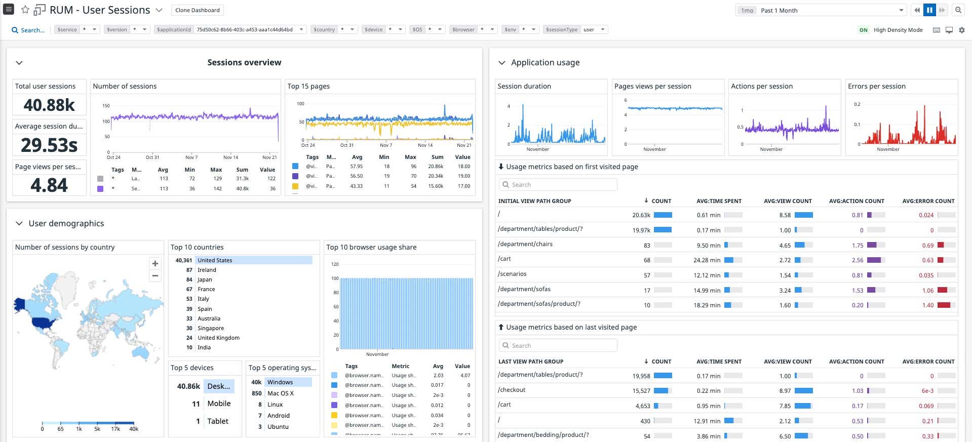Click the zoom out magnifier icon
Image resolution: width=972 pixels, height=442 pixels.
click(x=958, y=10)
